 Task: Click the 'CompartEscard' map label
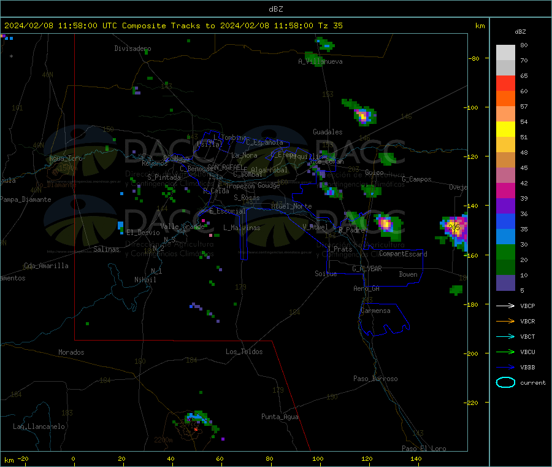coord(403,253)
